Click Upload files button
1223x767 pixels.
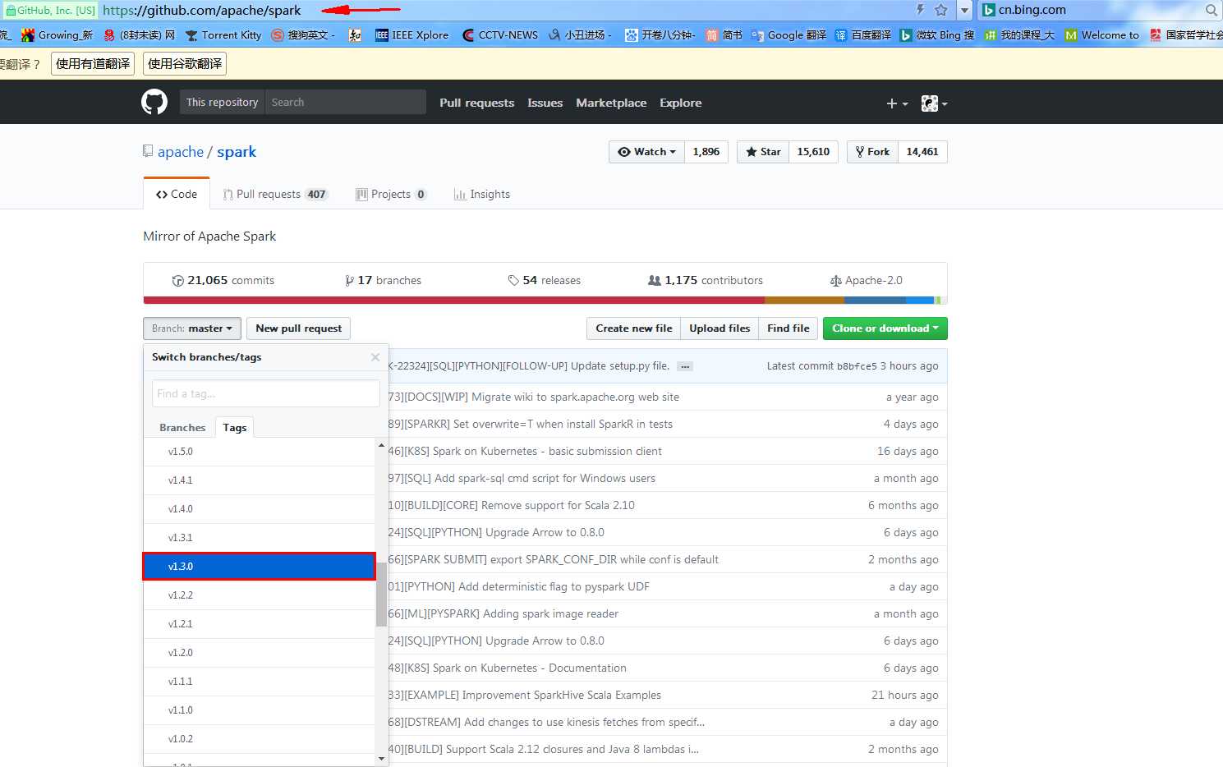(720, 328)
